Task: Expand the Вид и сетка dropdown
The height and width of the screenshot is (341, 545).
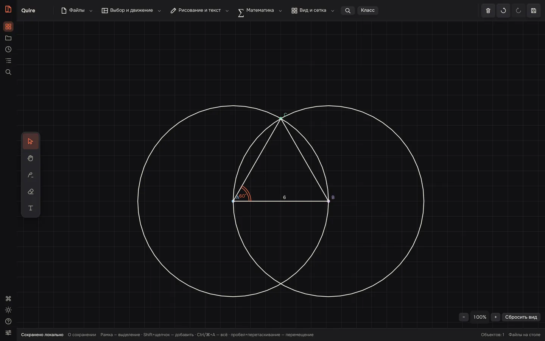Action: pos(313,11)
